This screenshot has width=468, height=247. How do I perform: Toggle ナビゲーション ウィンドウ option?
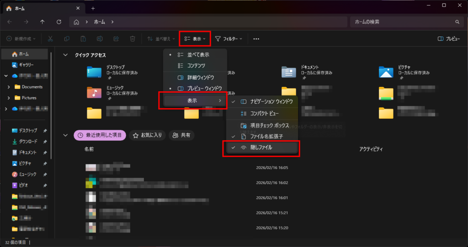[x=262, y=101]
